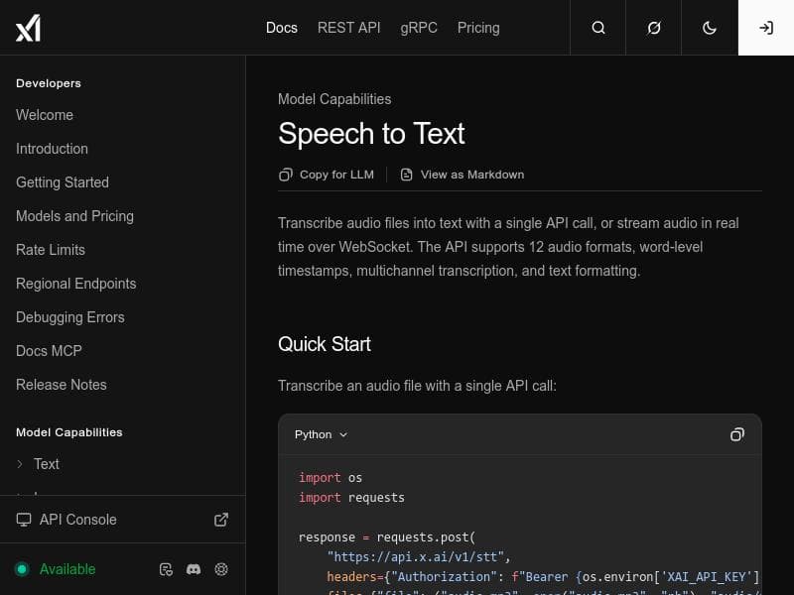Click the sign-in icon at top right
Image resolution: width=794 pixels, height=595 pixels.
[x=765, y=28]
